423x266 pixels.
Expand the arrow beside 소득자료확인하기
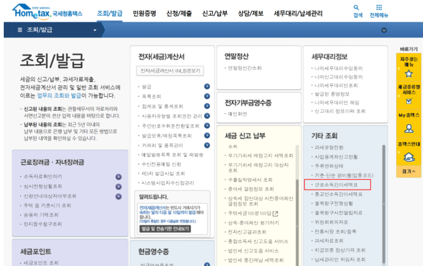coord(119,177)
